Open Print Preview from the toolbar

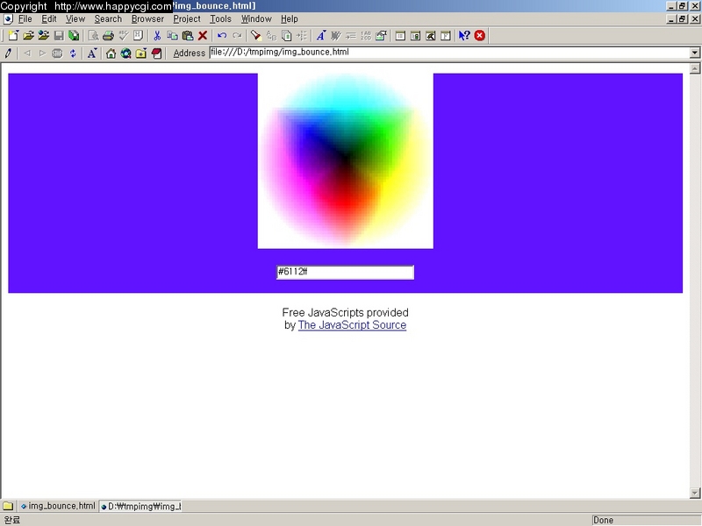coord(93,35)
